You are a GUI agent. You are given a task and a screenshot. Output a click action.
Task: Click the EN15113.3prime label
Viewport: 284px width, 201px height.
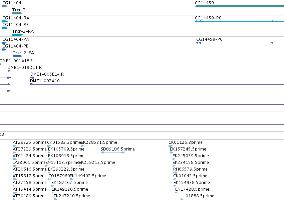click(62, 163)
